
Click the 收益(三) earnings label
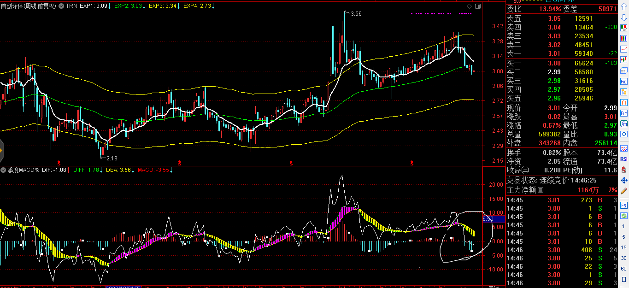click(x=518, y=170)
